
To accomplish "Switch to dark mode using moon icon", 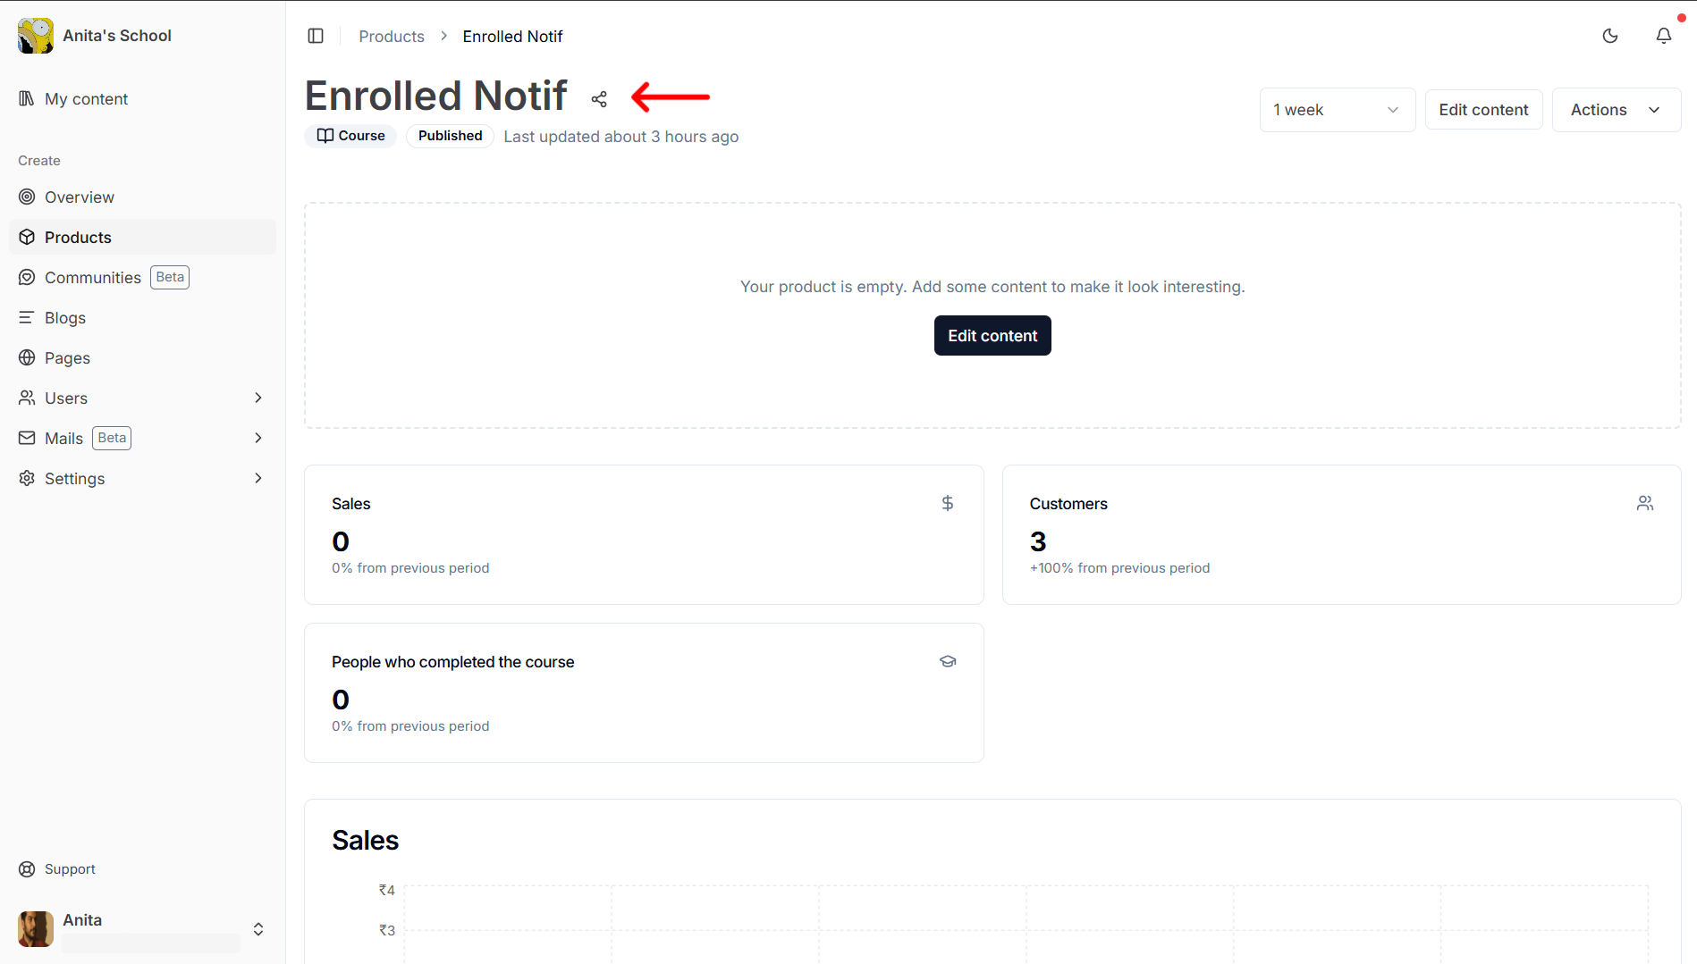I will [x=1610, y=36].
